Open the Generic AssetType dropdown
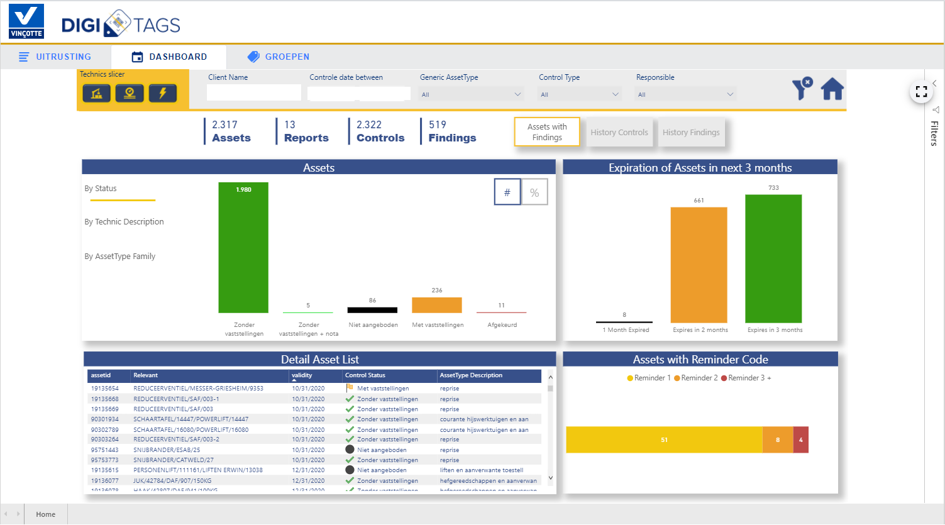Image resolution: width=945 pixels, height=525 pixels. pyautogui.click(x=470, y=93)
